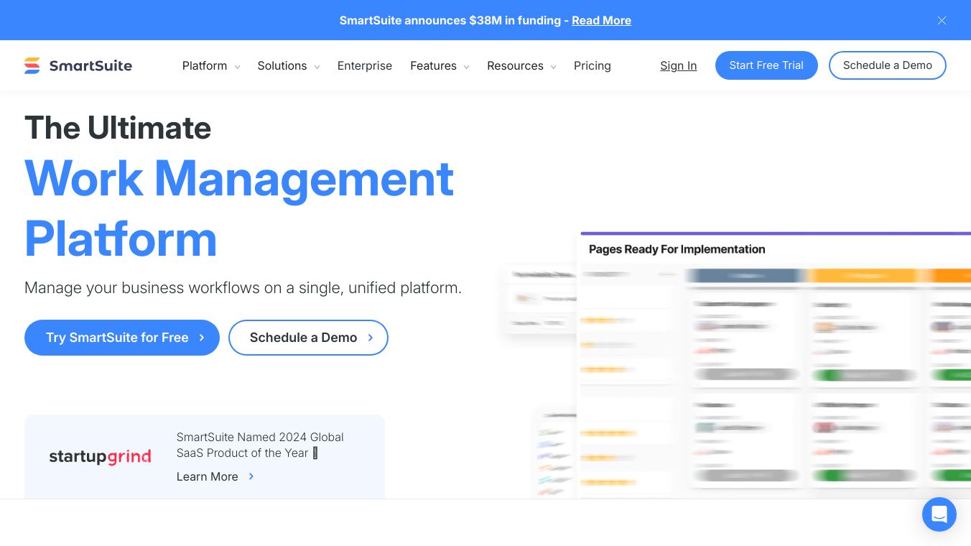Click "The Ultimate" heading text
The width and height of the screenshot is (971, 546).
(x=118, y=128)
